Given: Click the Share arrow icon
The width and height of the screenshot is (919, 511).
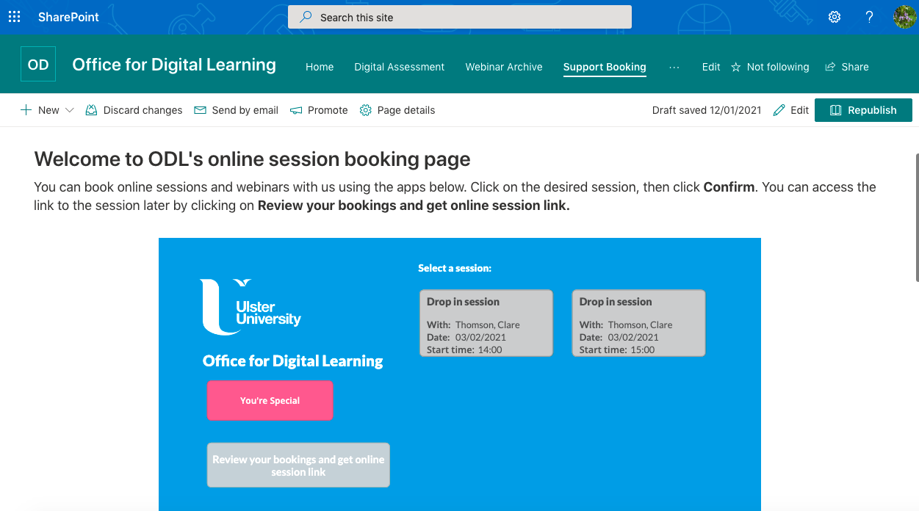Looking at the screenshot, I should (x=830, y=67).
